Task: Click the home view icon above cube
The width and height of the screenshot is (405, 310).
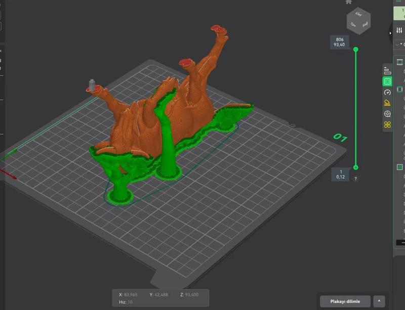Action: click(x=348, y=2)
